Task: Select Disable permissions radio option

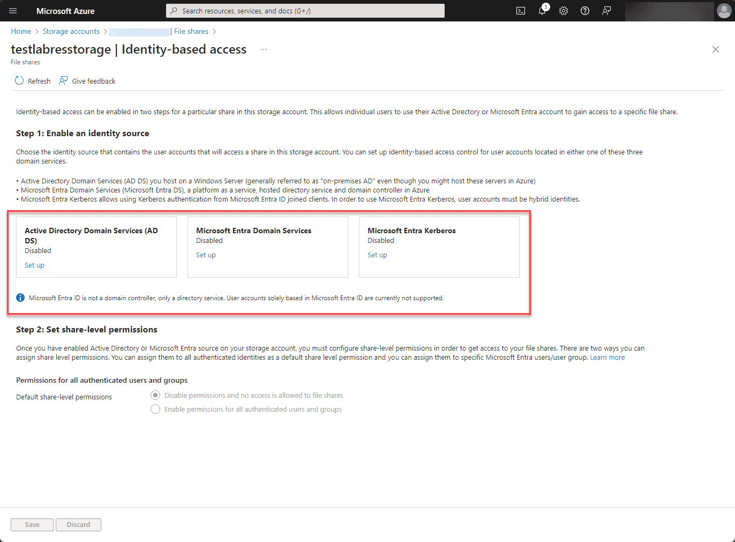Action: pyautogui.click(x=155, y=395)
